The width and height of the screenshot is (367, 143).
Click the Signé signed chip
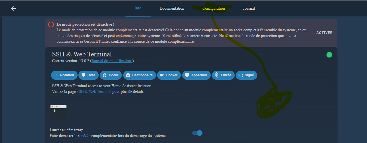246,75
